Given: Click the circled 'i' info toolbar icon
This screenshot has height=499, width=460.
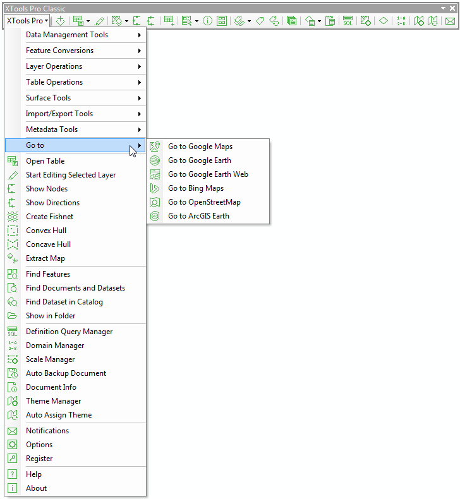Looking at the screenshot, I should (x=207, y=21).
